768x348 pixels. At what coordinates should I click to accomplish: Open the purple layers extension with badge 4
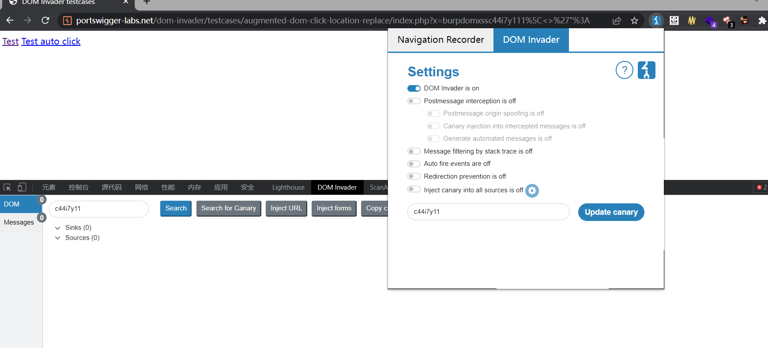tap(710, 21)
